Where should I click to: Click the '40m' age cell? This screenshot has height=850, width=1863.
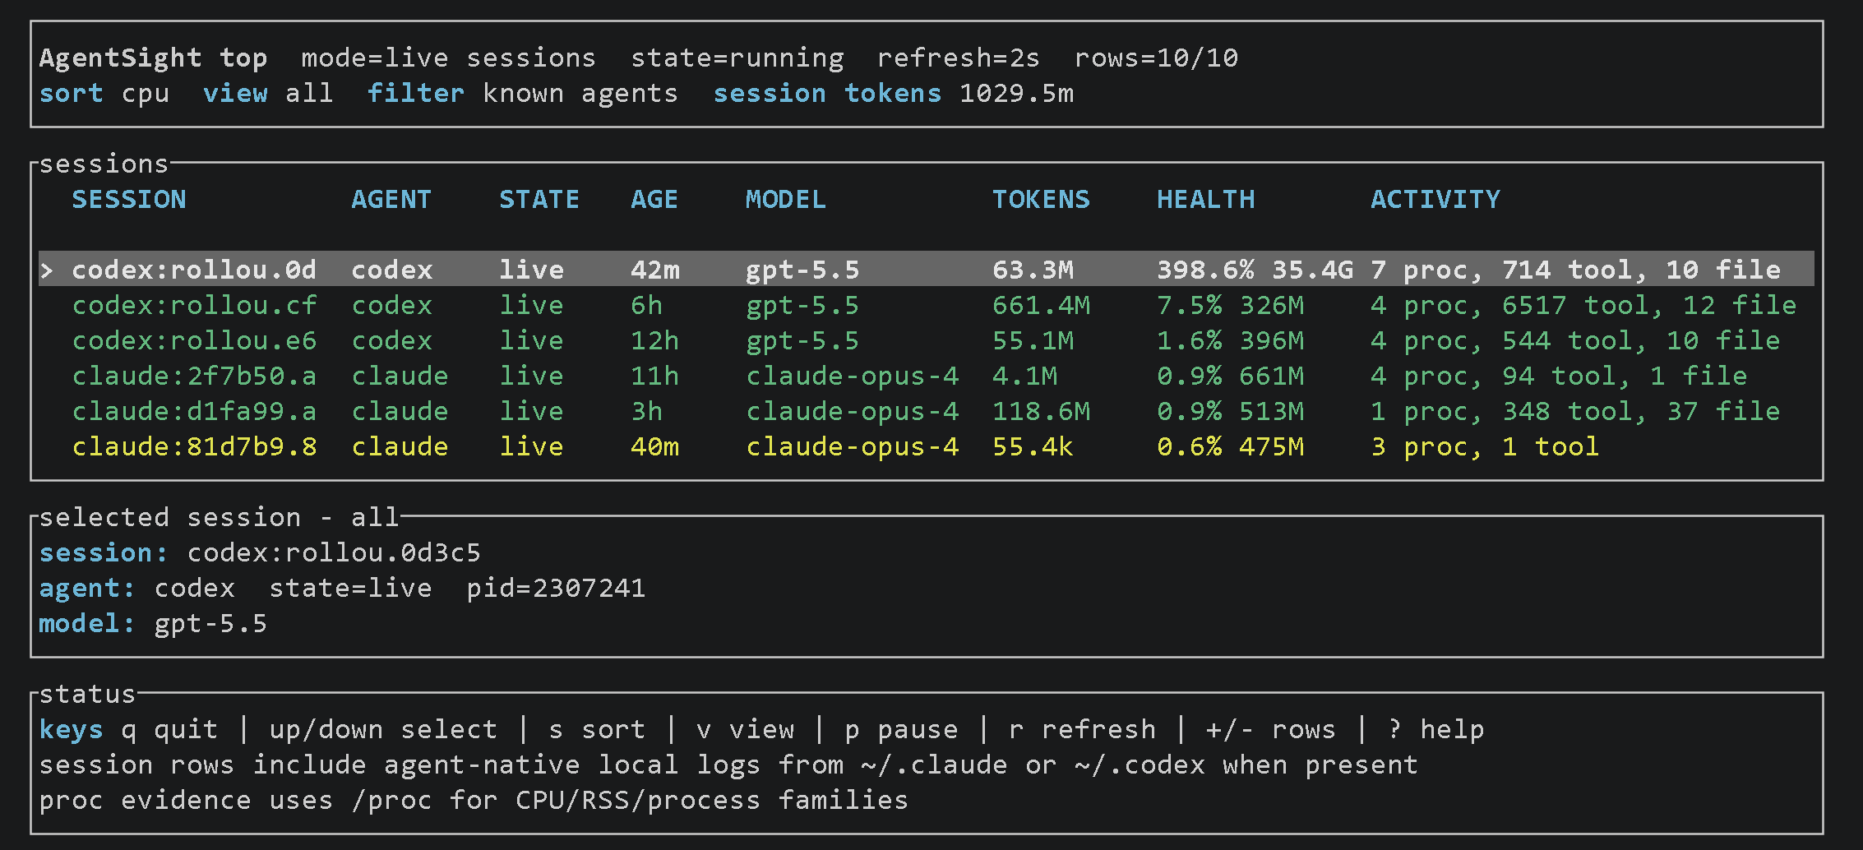pyautogui.click(x=654, y=446)
